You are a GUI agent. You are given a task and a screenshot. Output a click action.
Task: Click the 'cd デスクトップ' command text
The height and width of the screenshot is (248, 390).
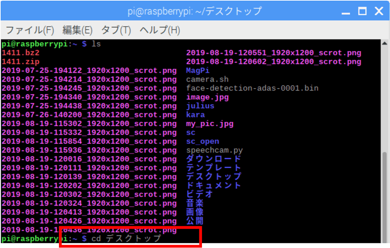point(127,238)
